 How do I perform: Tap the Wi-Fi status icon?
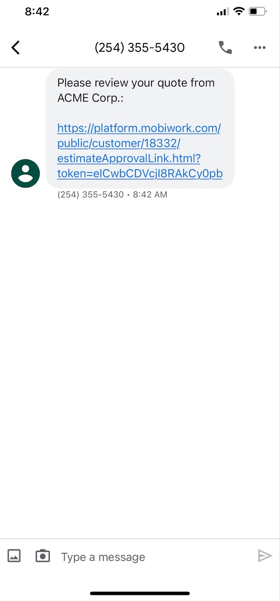click(x=238, y=11)
